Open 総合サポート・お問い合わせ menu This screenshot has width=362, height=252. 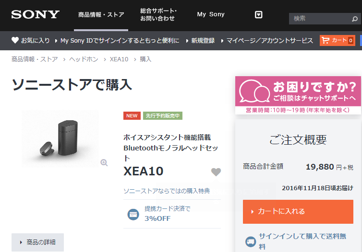(x=158, y=14)
